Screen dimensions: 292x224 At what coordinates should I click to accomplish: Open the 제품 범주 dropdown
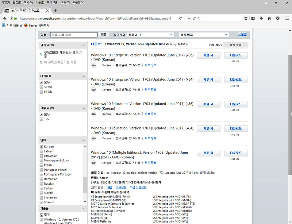click(x=204, y=35)
